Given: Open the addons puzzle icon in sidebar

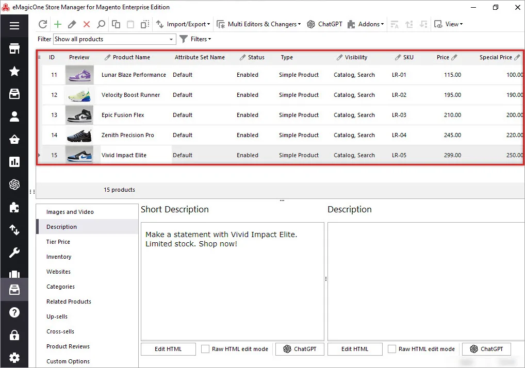Looking at the screenshot, I should click(x=14, y=207).
